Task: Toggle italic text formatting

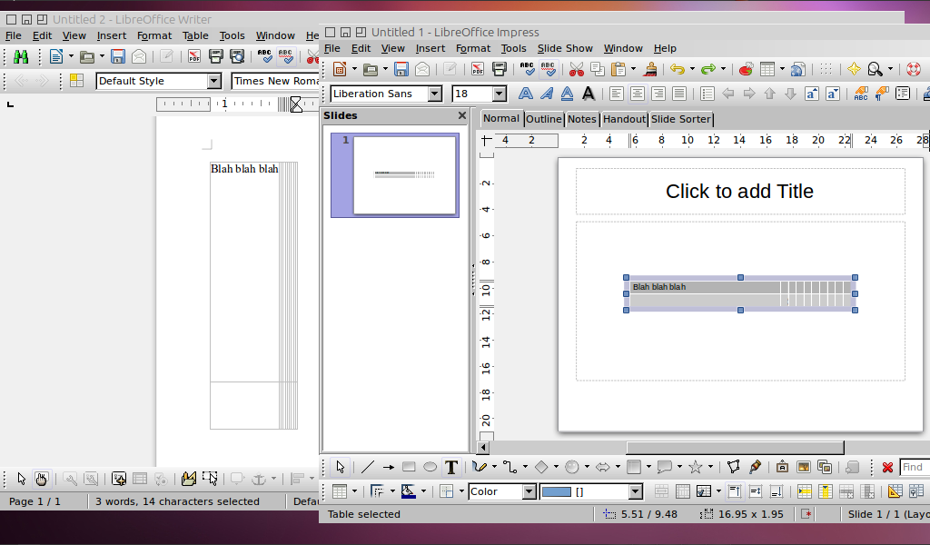Action: pyautogui.click(x=548, y=94)
